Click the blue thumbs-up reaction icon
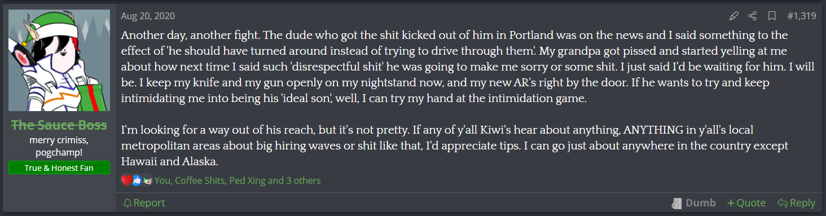This screenshot has height=216, width=826. point(137,180)
